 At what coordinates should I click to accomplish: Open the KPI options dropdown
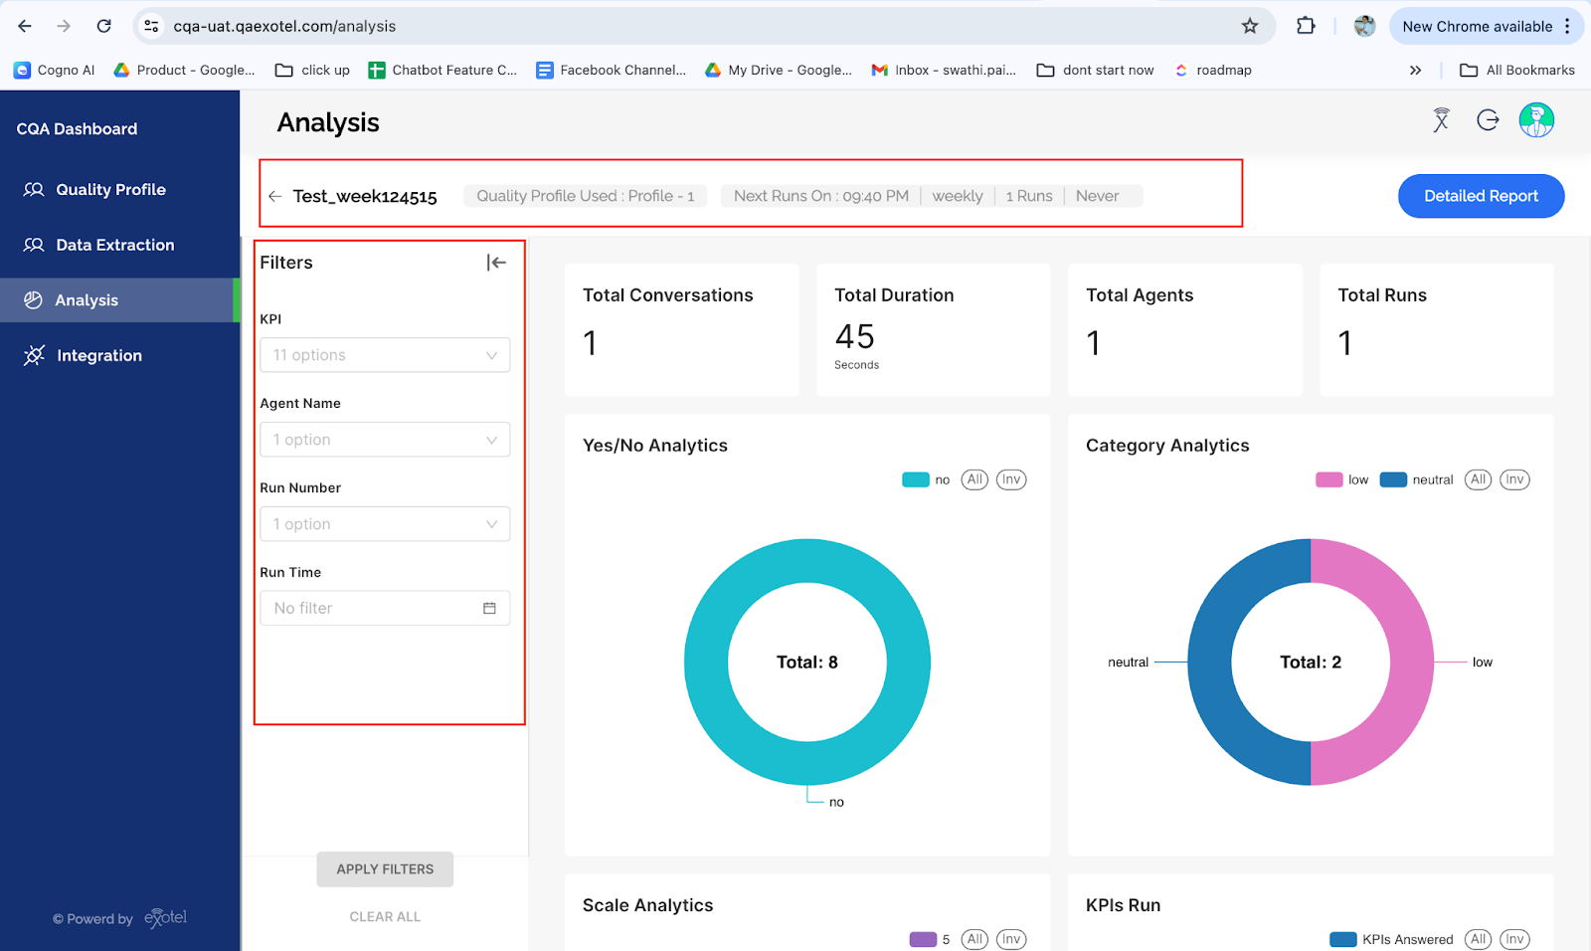(x=385, y=354)
